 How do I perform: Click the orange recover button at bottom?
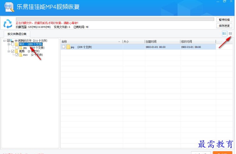point(223,153)
